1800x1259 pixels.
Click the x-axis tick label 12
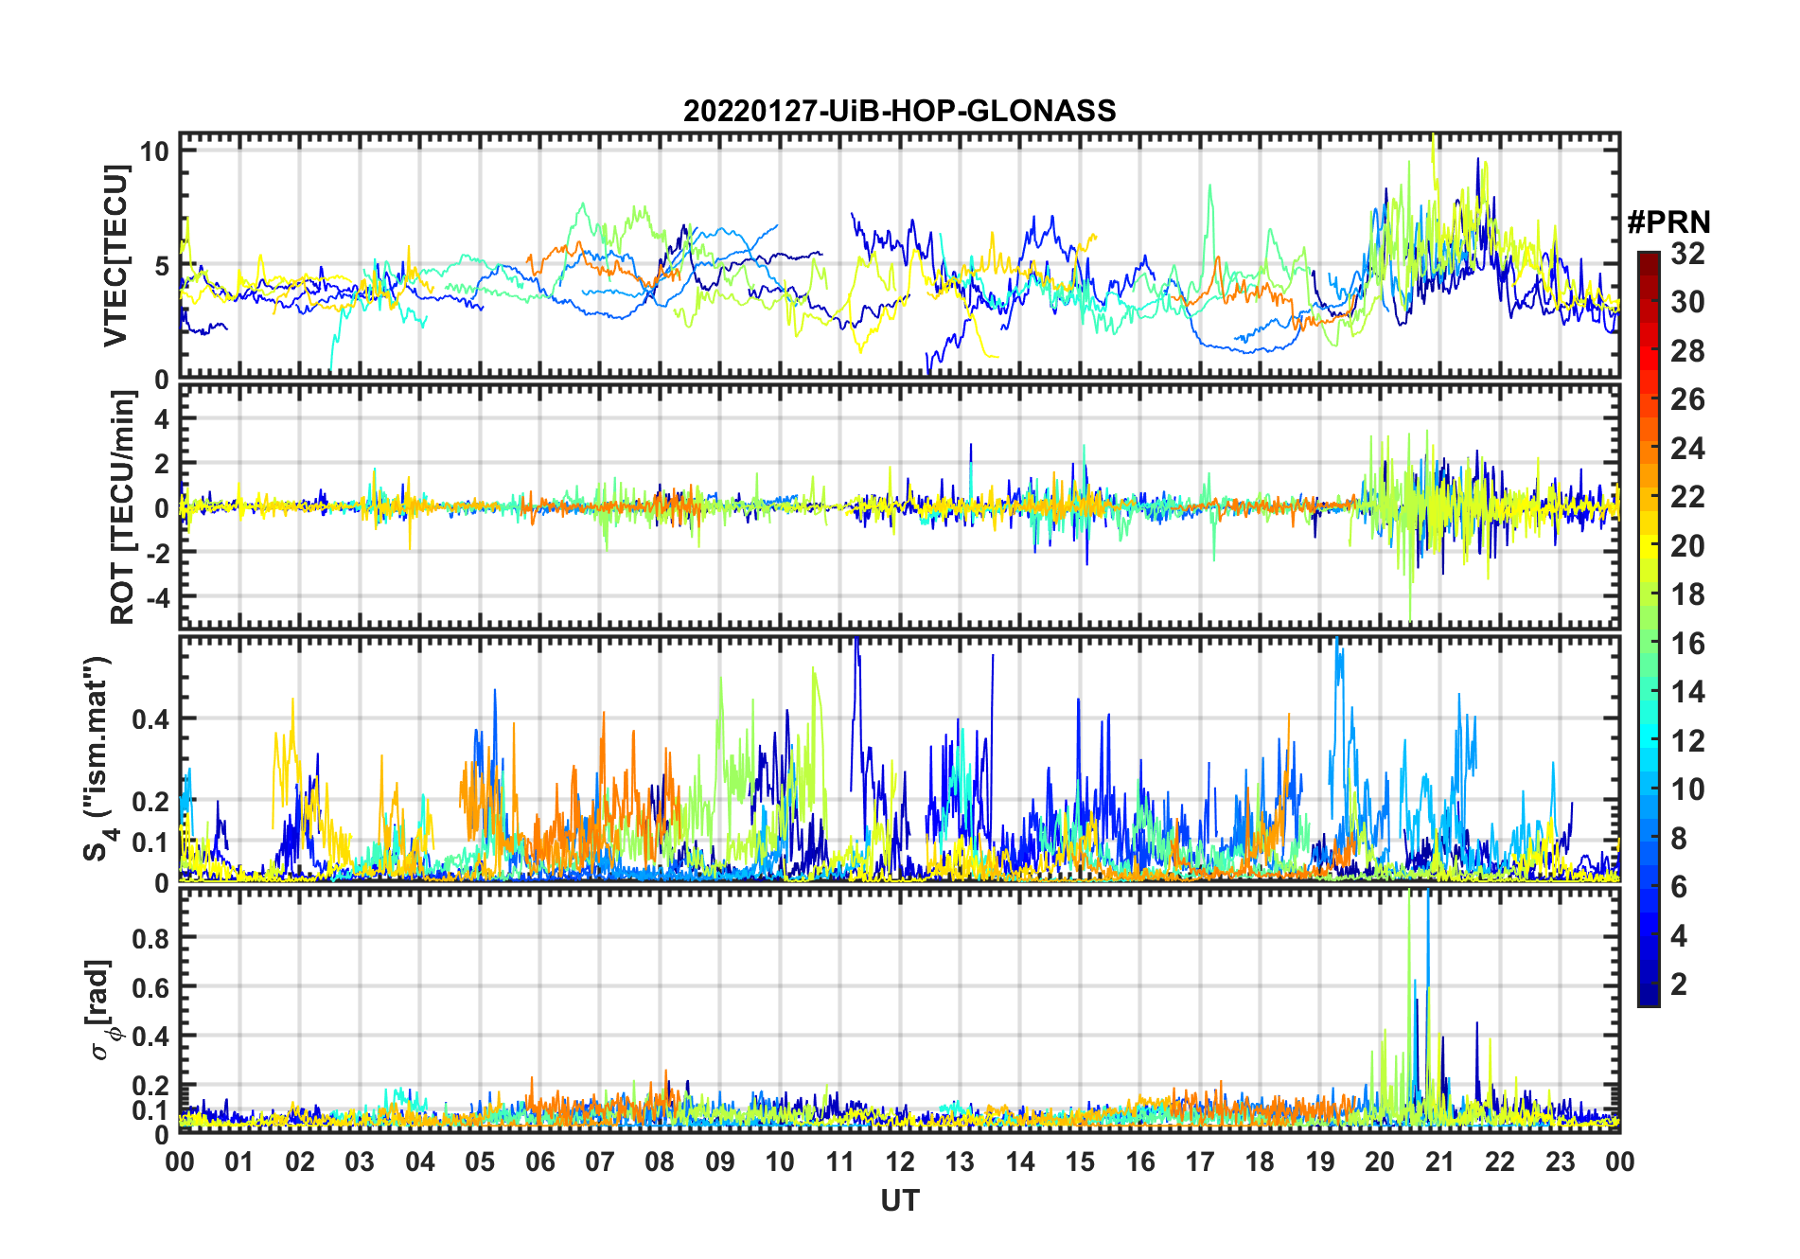click(900, 1161)
